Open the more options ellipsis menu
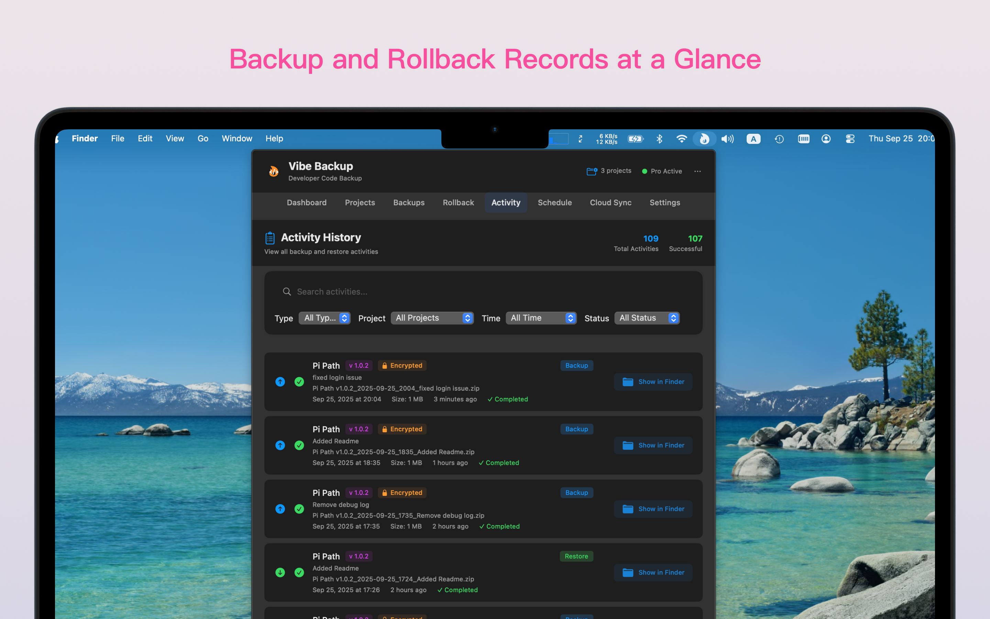This screenshot has height=619, width=990. coord(697,171)
